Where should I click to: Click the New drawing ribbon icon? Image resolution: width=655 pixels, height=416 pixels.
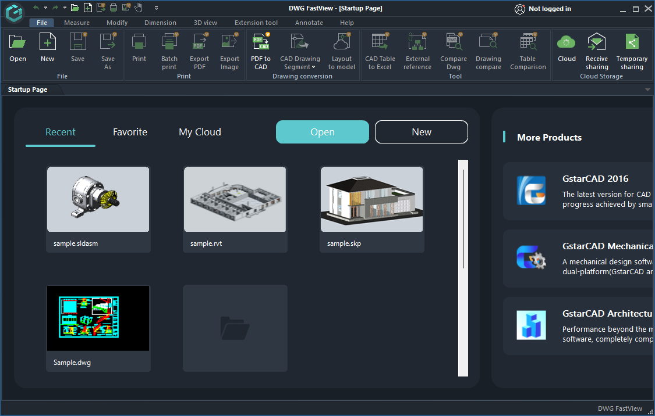pyautogui.click(x=47, y=42)
